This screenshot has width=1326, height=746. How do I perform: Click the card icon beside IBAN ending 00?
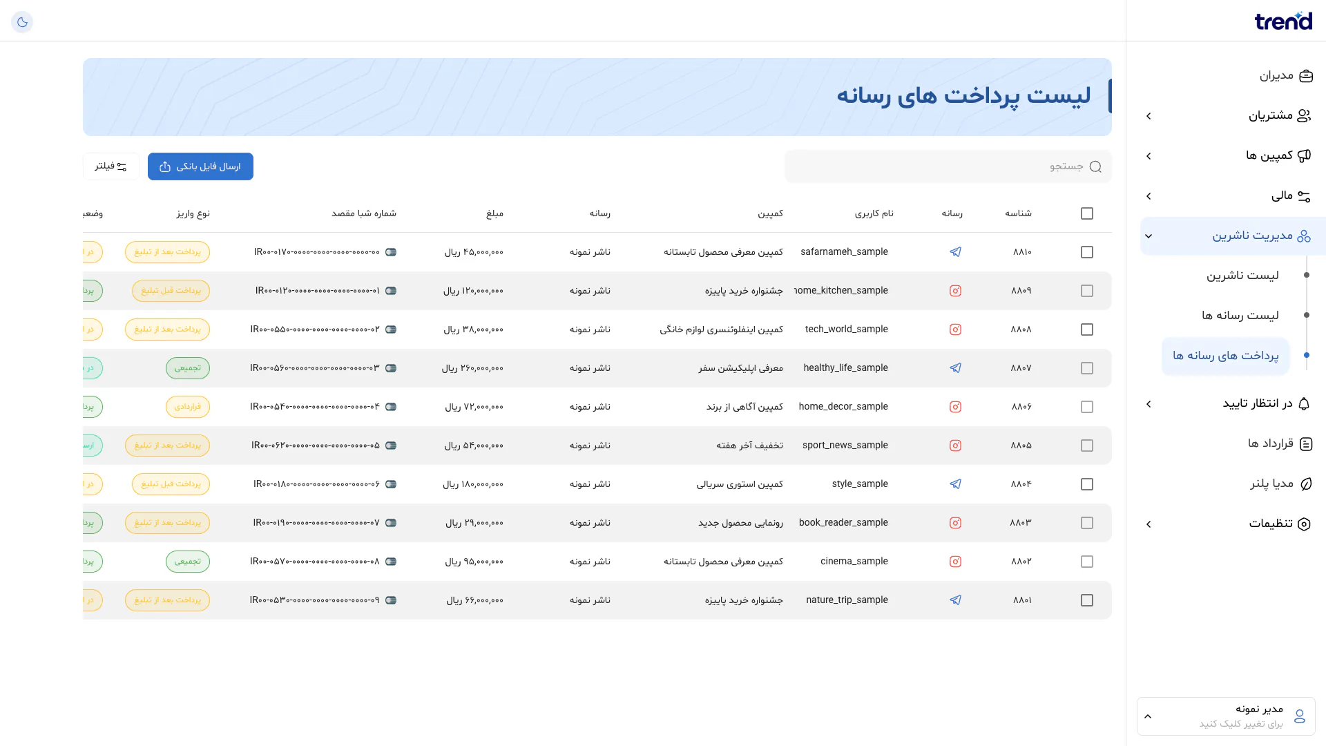[391, 252]
